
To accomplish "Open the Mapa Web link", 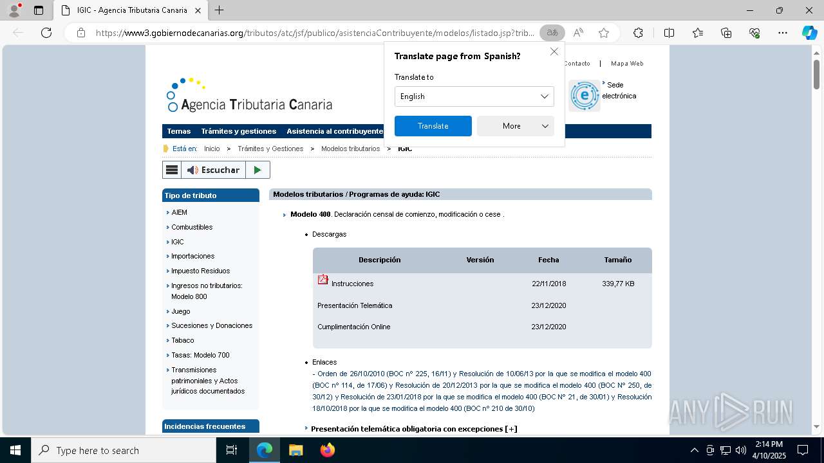I will click(627, 63).
